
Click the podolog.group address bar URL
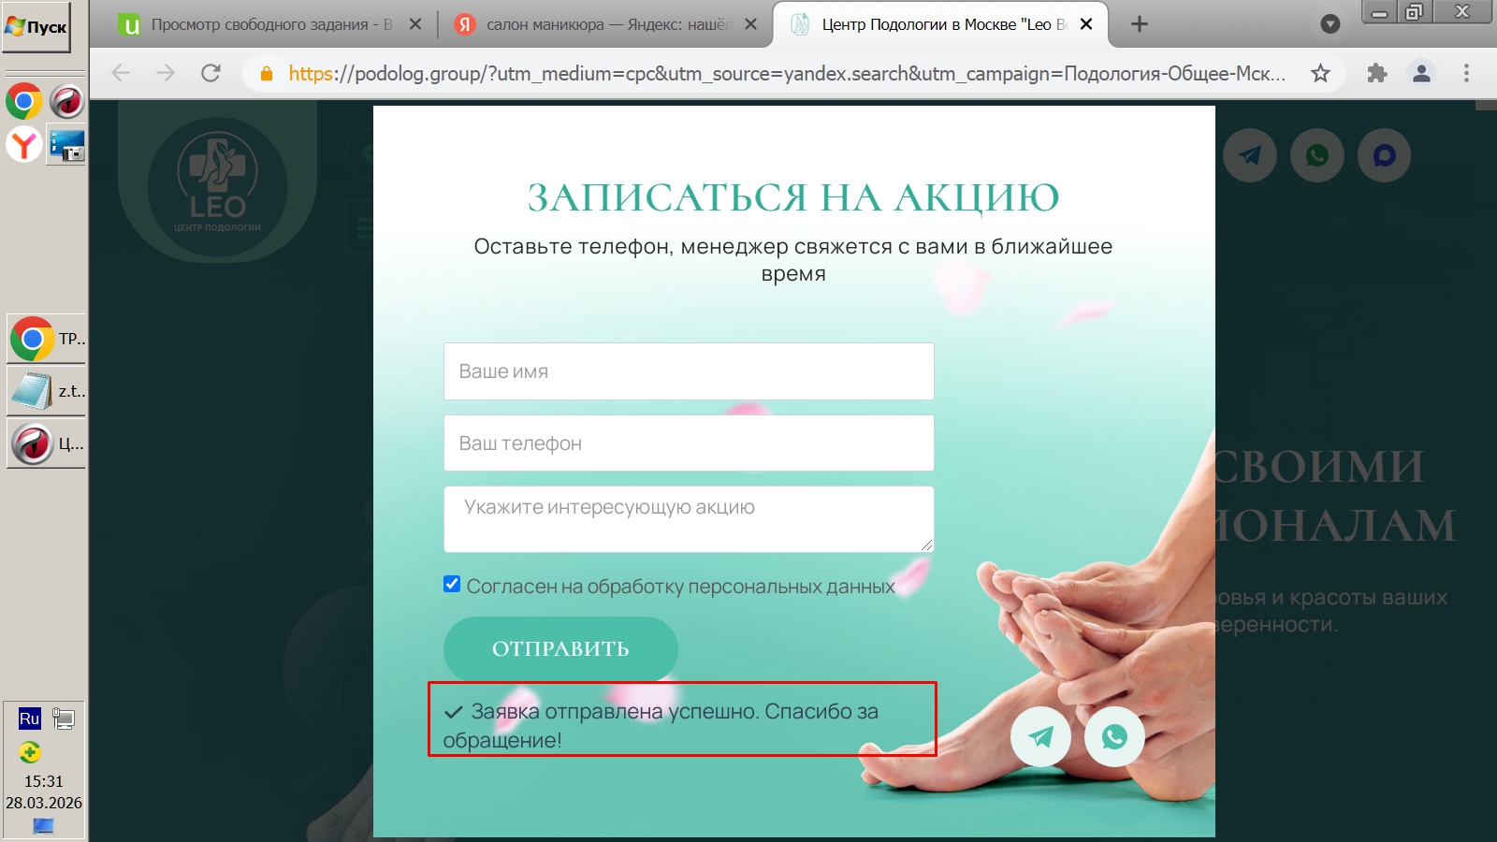pos(787,73)
